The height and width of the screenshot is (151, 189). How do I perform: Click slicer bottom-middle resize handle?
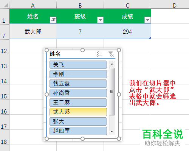click(x=82, y=139)
